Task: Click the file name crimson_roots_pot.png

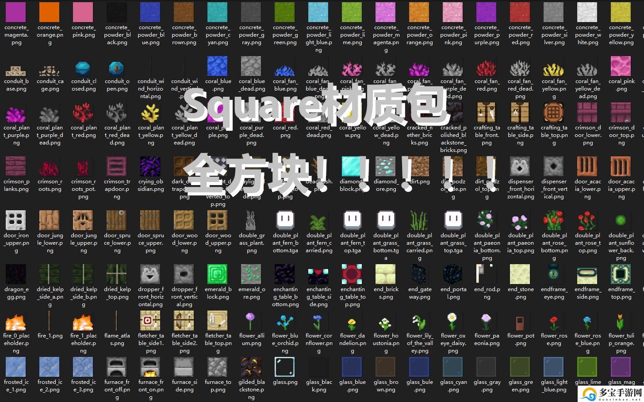Action: pos(83,189)
